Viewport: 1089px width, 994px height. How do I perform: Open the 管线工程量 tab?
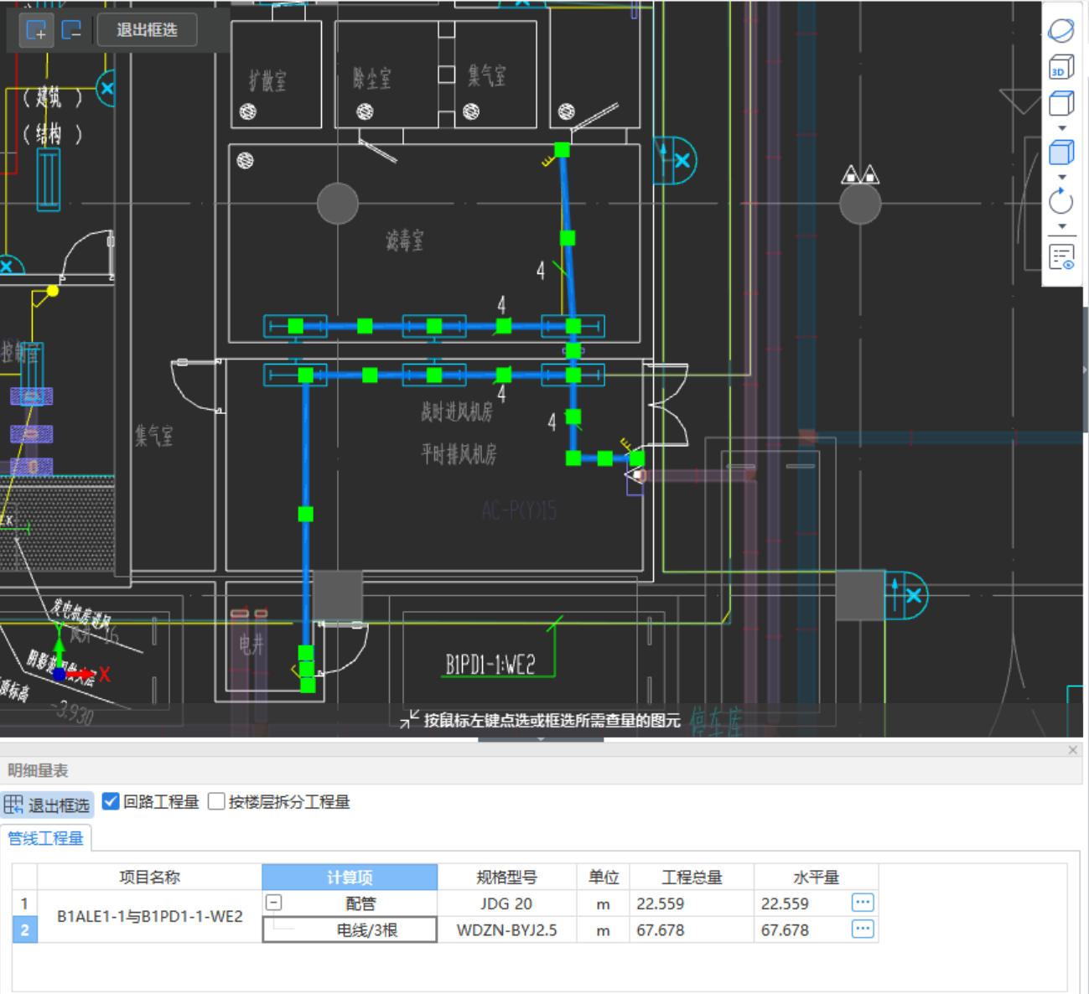pos(46,838)
